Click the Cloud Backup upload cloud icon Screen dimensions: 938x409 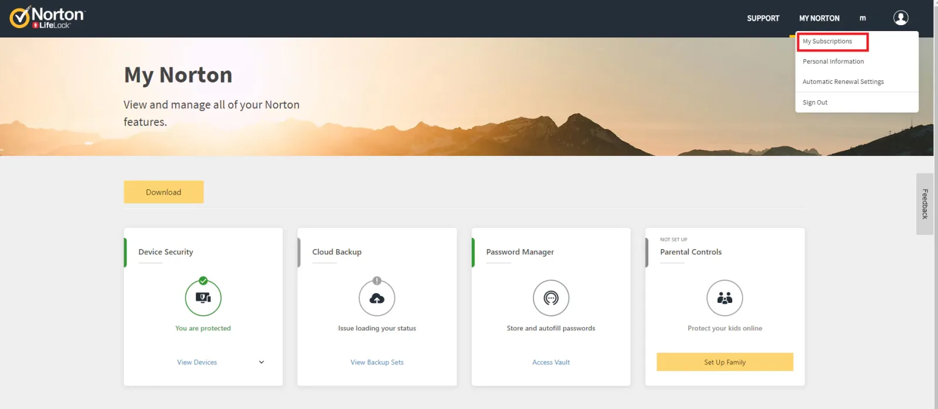point(377,298)
